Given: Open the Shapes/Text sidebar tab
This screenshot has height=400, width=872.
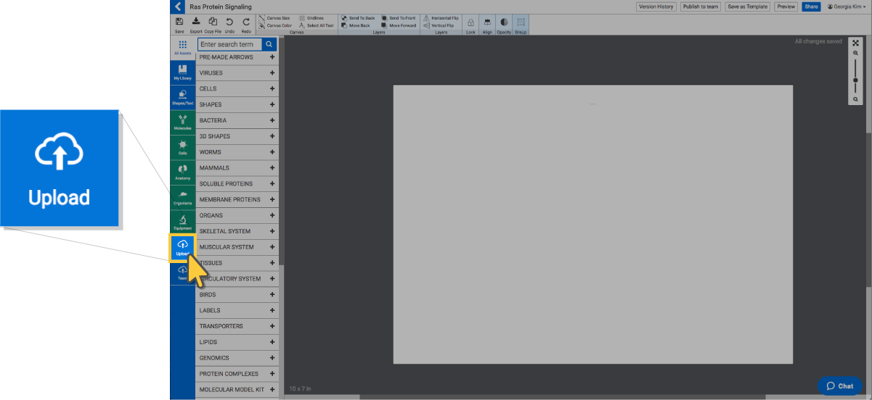Looking at the screenshot, I should click(182, 98).
